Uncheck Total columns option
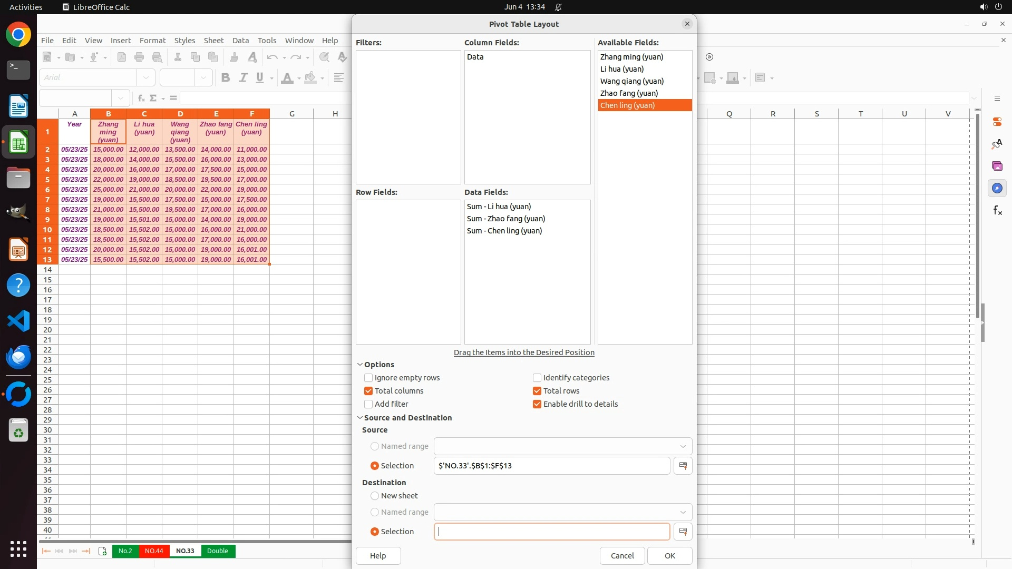1012x569 pixels. click(368, 391)
